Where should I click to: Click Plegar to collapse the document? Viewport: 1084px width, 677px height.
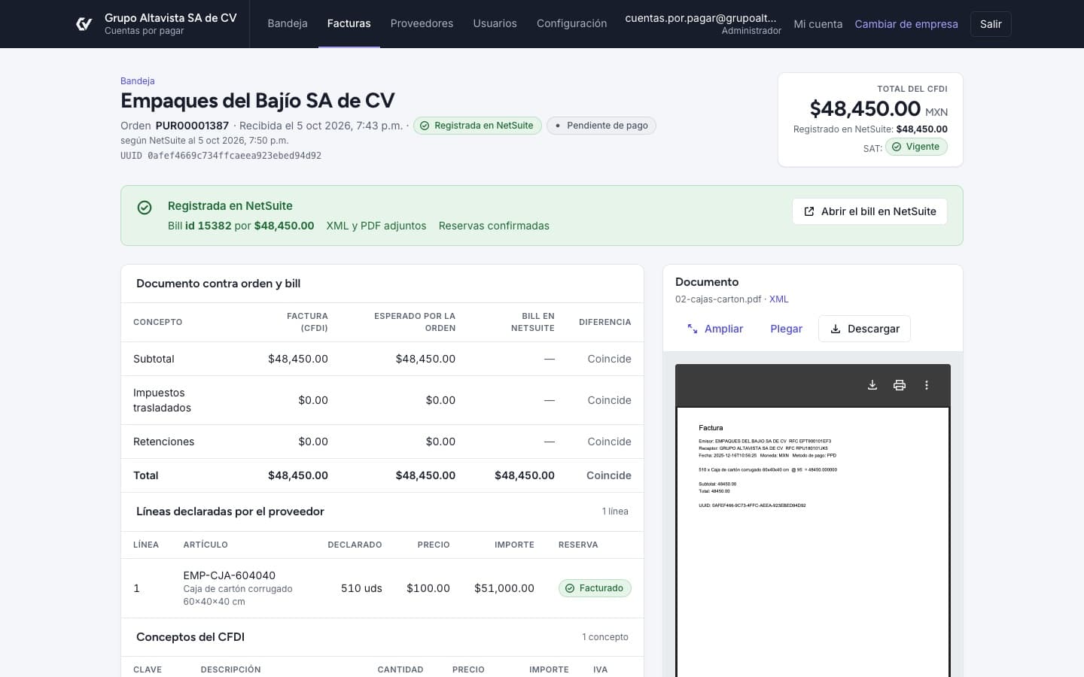(787, 329)
